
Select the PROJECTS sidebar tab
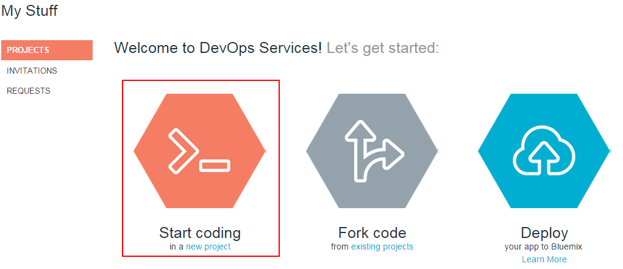pos(47,51)
